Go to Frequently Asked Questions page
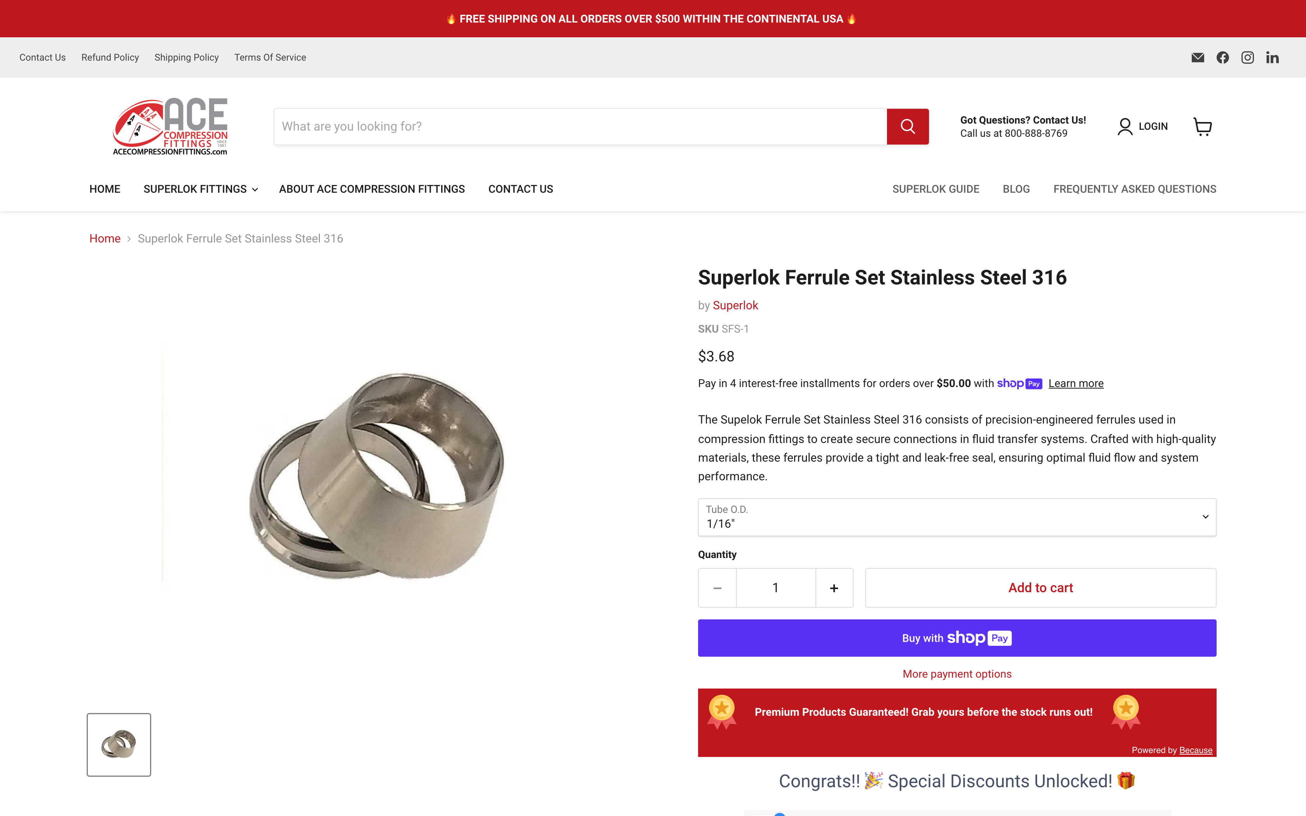 click(1134, 190)
